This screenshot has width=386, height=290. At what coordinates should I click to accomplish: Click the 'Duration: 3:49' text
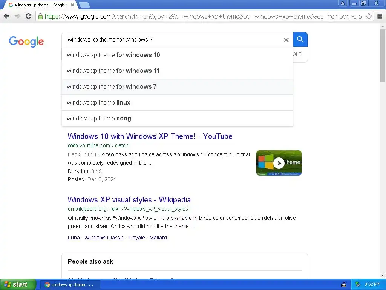coord(85,171)
